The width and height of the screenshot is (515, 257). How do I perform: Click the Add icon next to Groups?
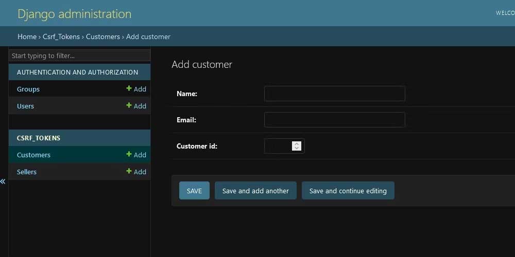(x=136, y=89)
